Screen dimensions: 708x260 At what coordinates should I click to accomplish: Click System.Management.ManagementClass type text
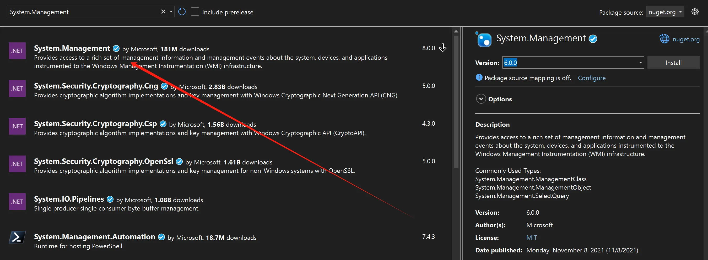click(531, 179)
